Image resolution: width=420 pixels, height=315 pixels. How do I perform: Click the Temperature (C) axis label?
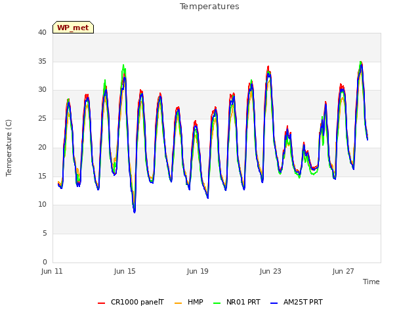pos(9,148)
